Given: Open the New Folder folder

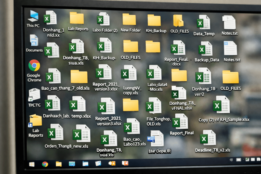Looking at the screenshot, I should 129,20.
